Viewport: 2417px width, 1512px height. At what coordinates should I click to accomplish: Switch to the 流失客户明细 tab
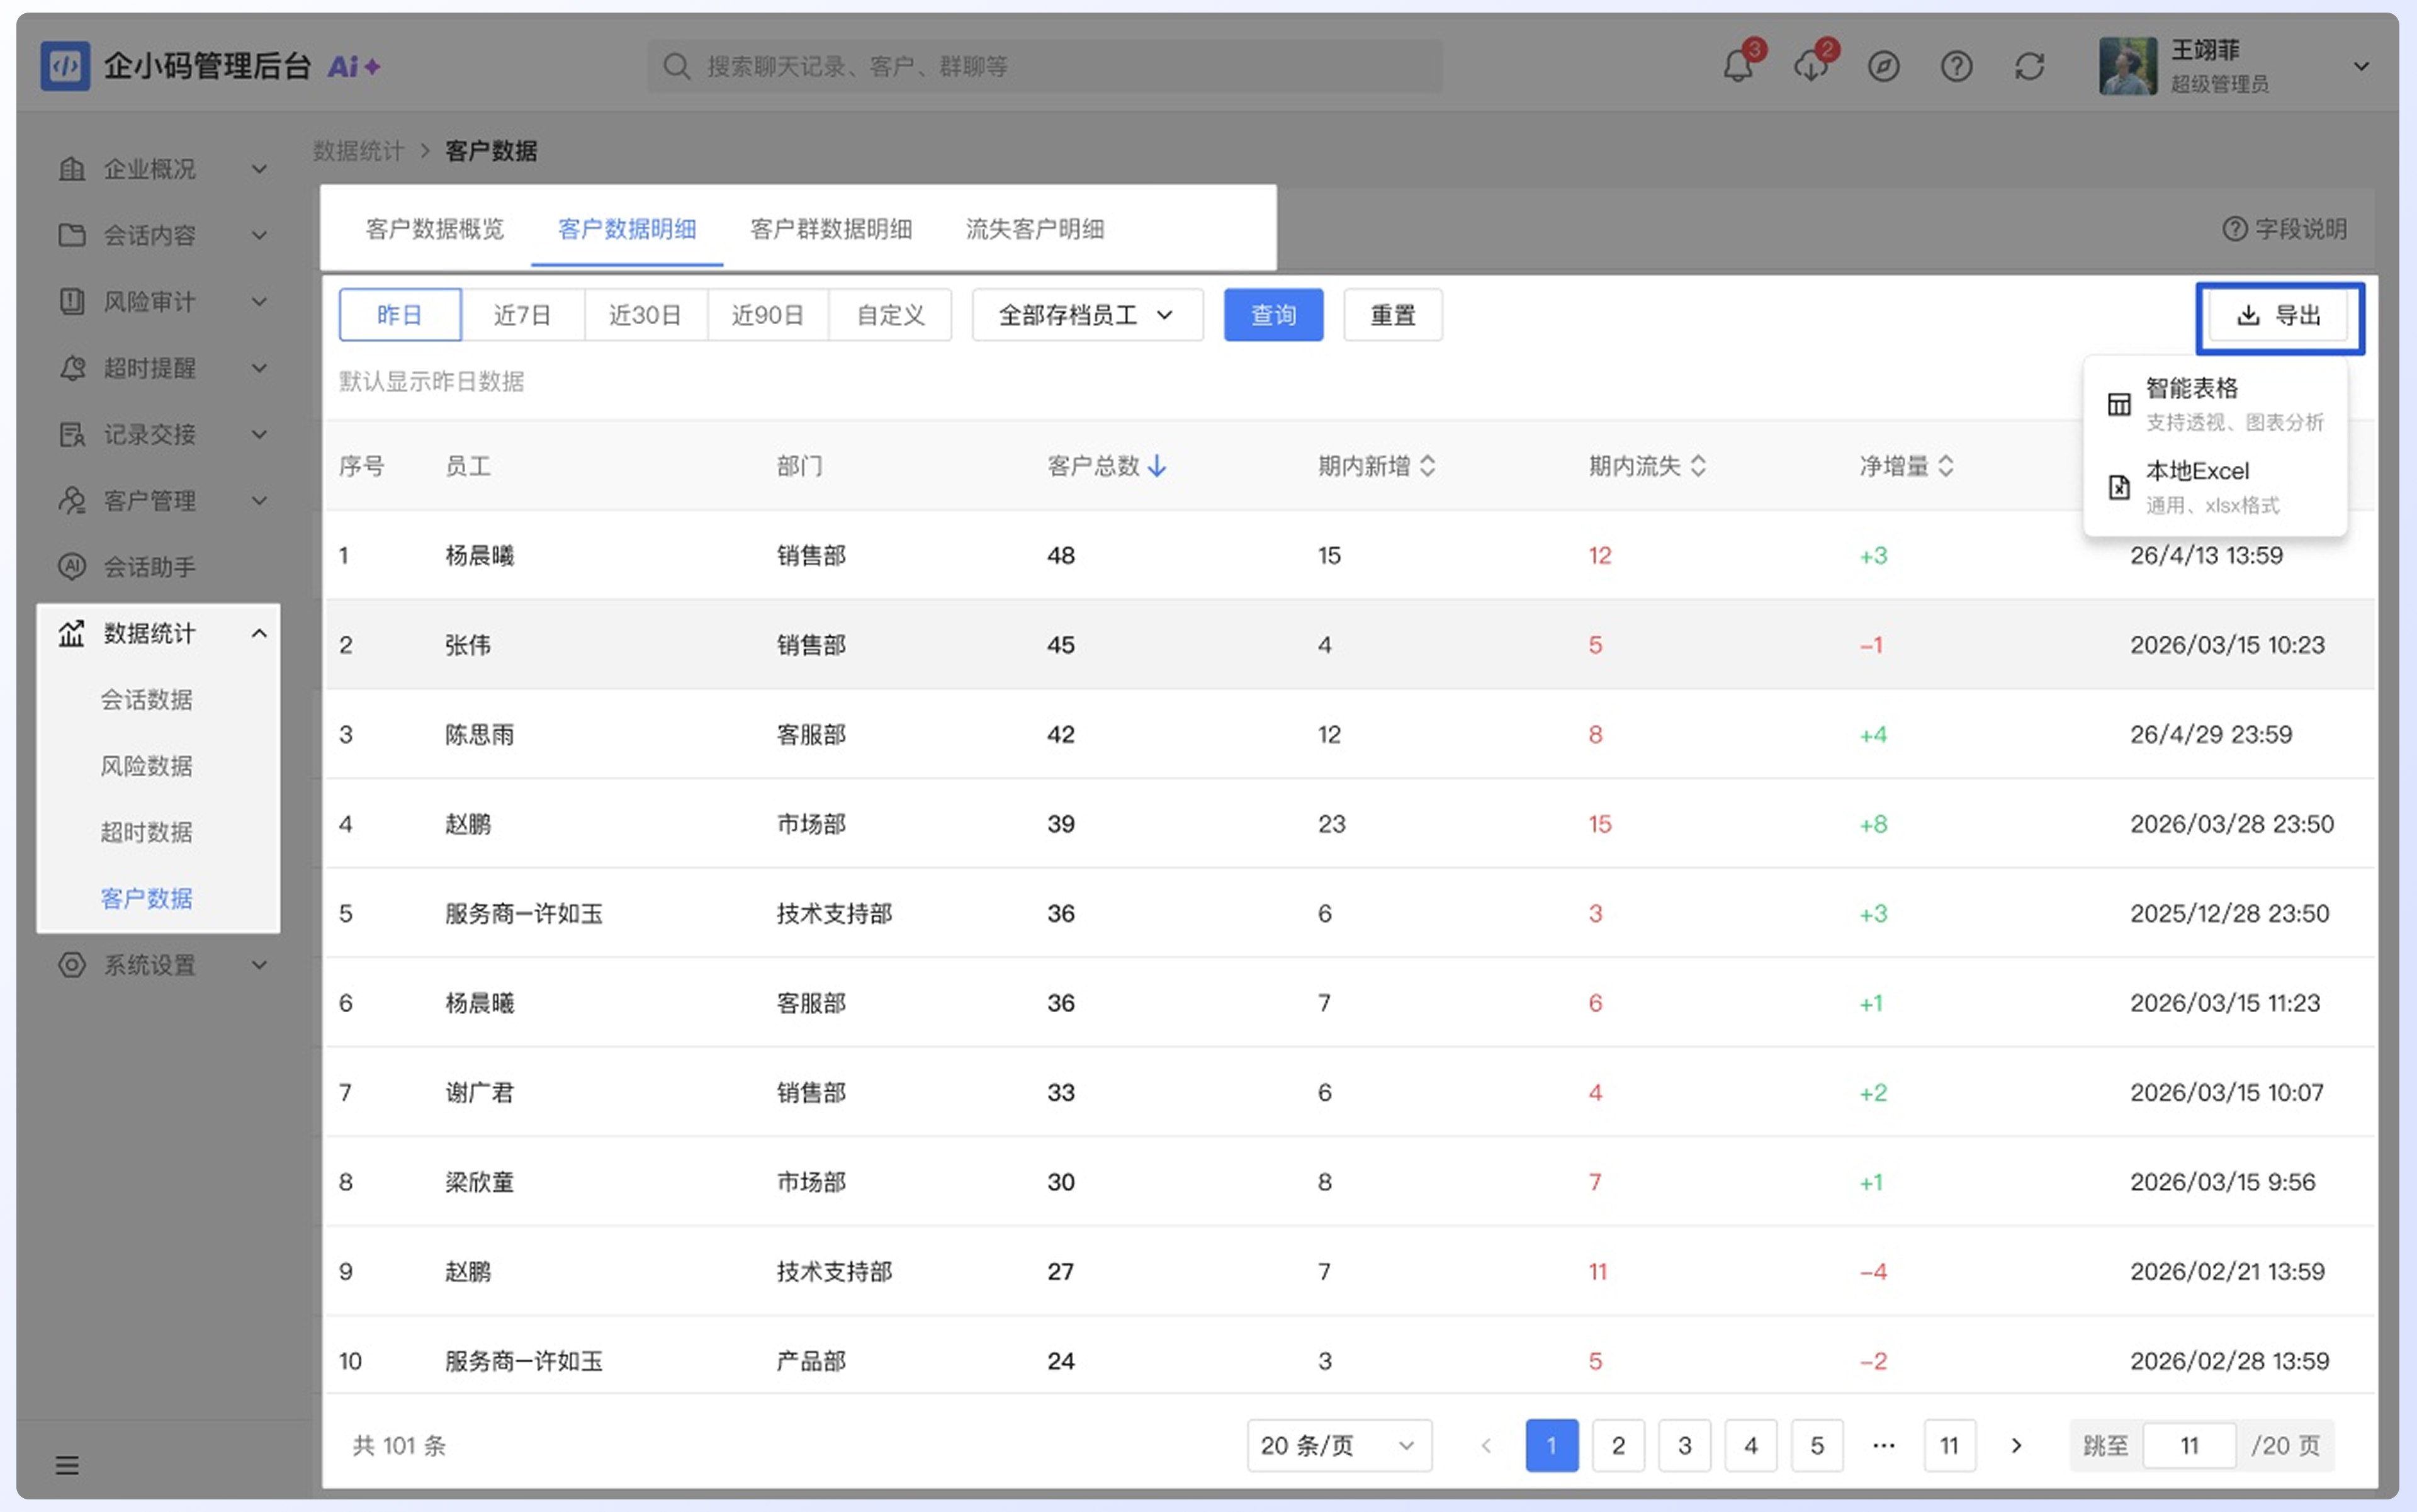coord(1035,229)
